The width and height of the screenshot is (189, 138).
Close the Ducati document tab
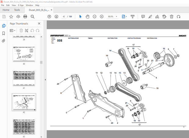tap(52, 10)
